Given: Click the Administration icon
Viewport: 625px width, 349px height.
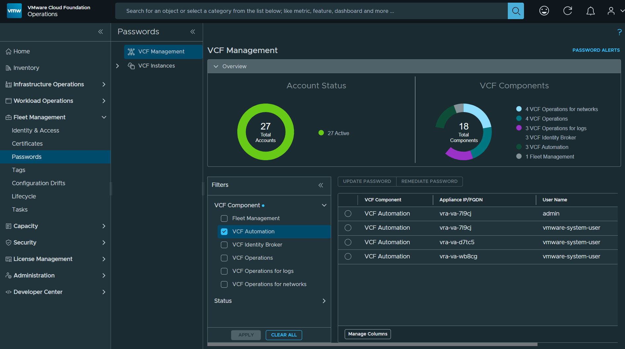Looking at the screenshot, I should pos(9,276).
